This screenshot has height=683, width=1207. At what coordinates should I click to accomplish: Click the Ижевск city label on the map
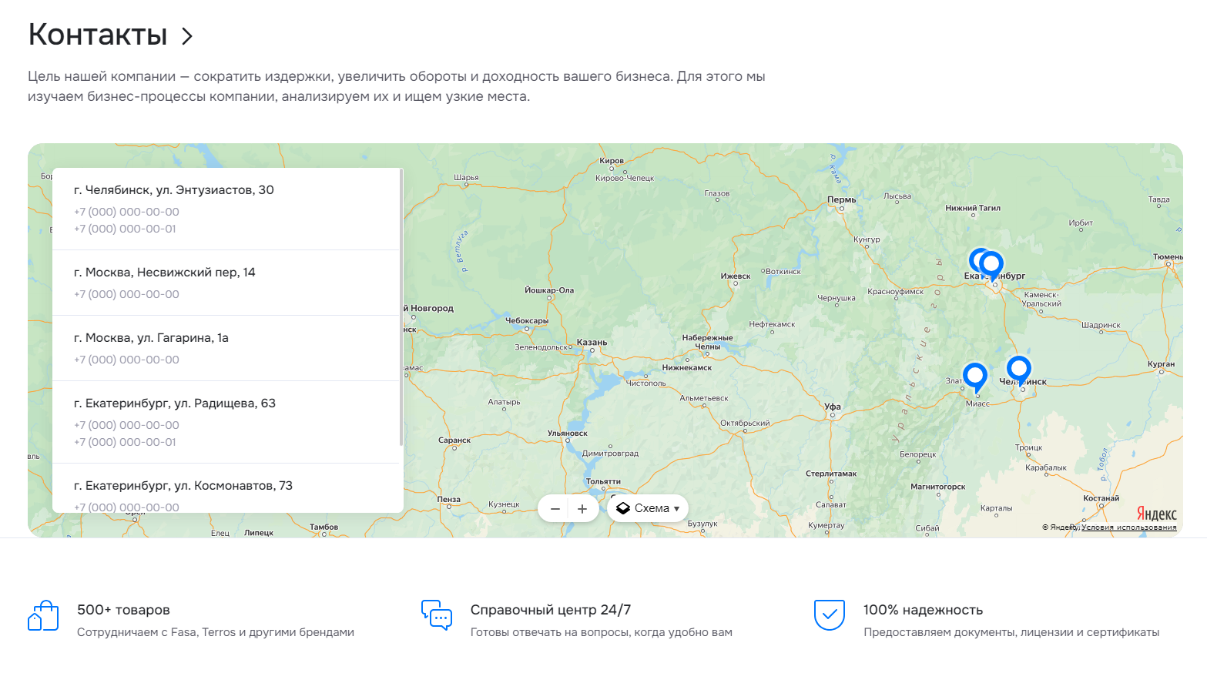point(736,276)
